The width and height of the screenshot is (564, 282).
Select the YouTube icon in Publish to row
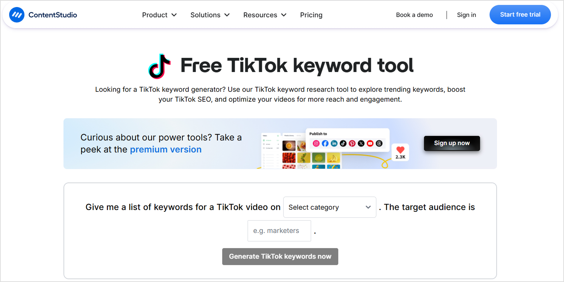click(x=370, y=143)
